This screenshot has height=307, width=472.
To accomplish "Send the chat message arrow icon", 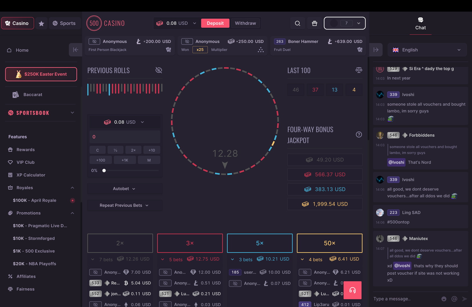I will (x=465, y=299).
